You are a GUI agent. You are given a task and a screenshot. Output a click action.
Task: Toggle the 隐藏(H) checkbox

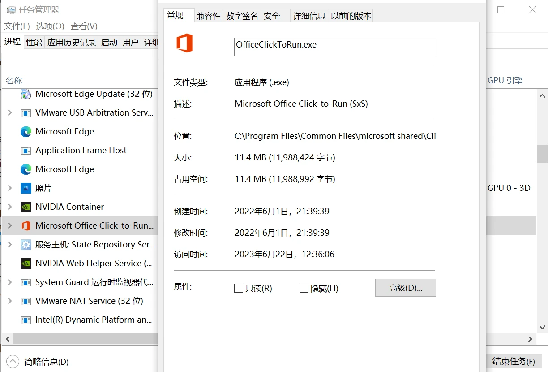pos(304,288)
